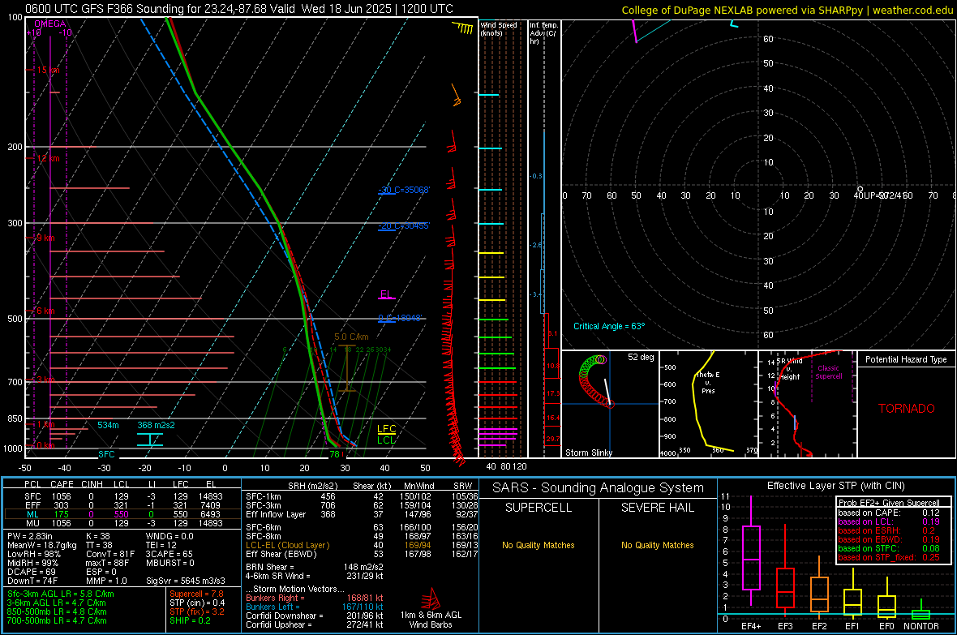
Task: Click the green LCL label
Action: point(386,440)
